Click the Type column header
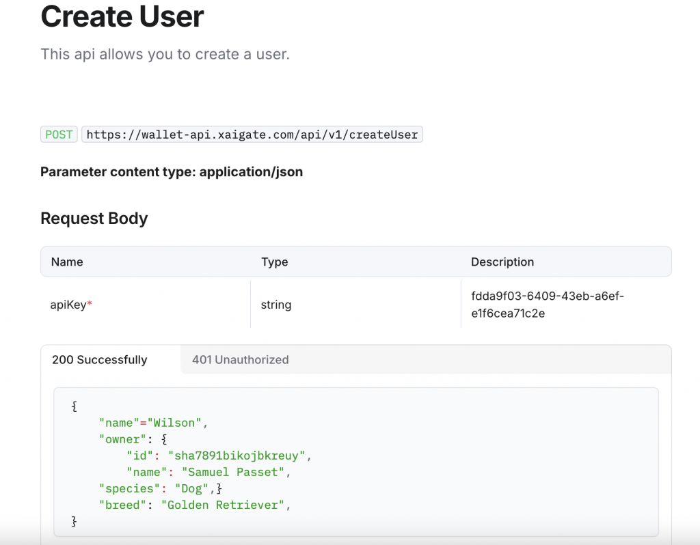The width and height of the screenshot is (700, 545). [275, 262]
